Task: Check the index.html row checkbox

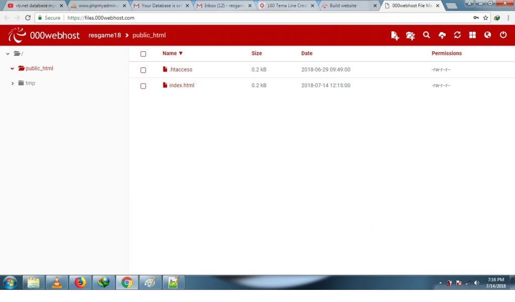Action: coord(143,86)
